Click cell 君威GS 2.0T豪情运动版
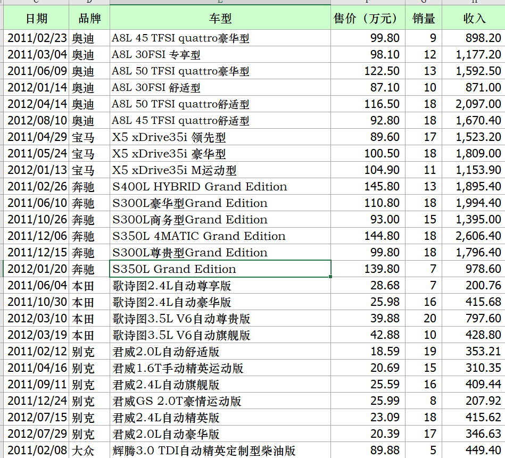 [220, 401]
